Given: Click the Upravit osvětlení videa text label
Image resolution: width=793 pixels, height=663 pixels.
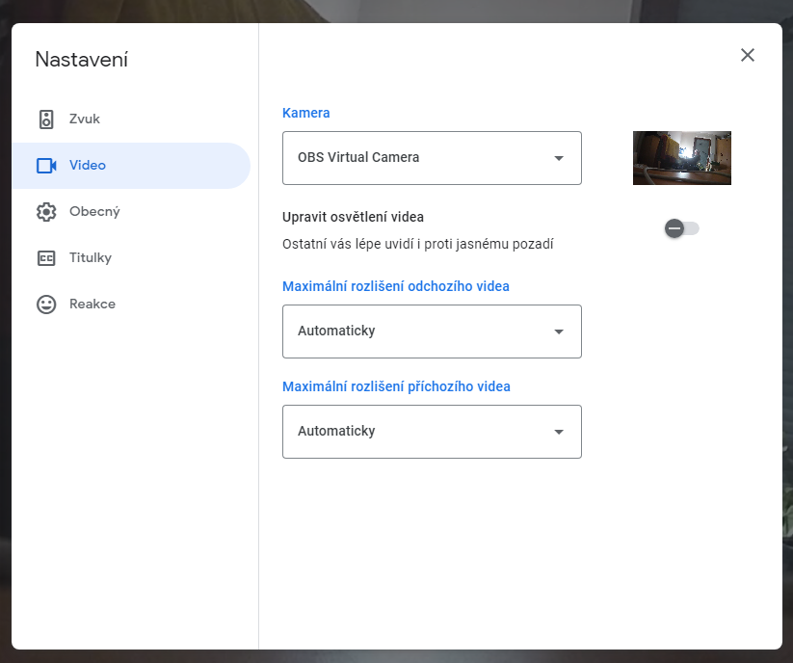Looking at the screenshot, I should pos(353,217).
